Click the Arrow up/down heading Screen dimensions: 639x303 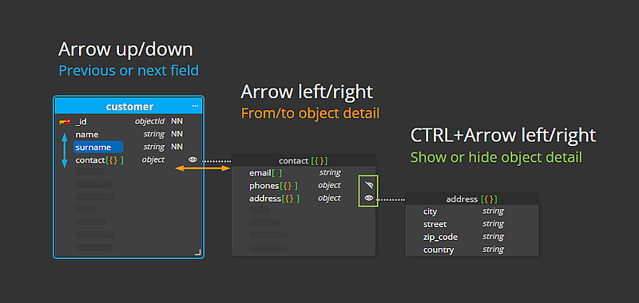click(x=125, y=49)
